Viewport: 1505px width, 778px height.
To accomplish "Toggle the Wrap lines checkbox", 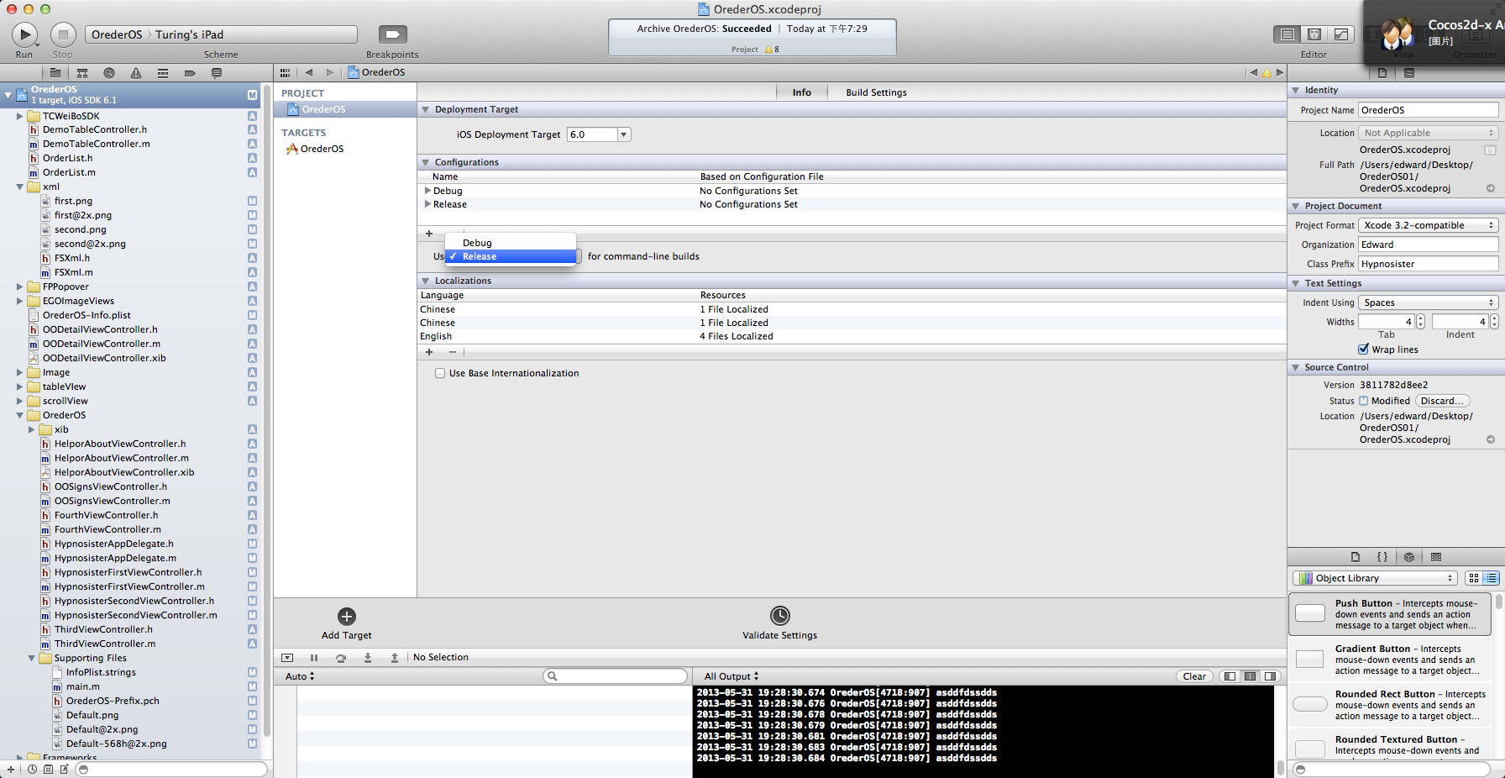I will coord(1364,350).
